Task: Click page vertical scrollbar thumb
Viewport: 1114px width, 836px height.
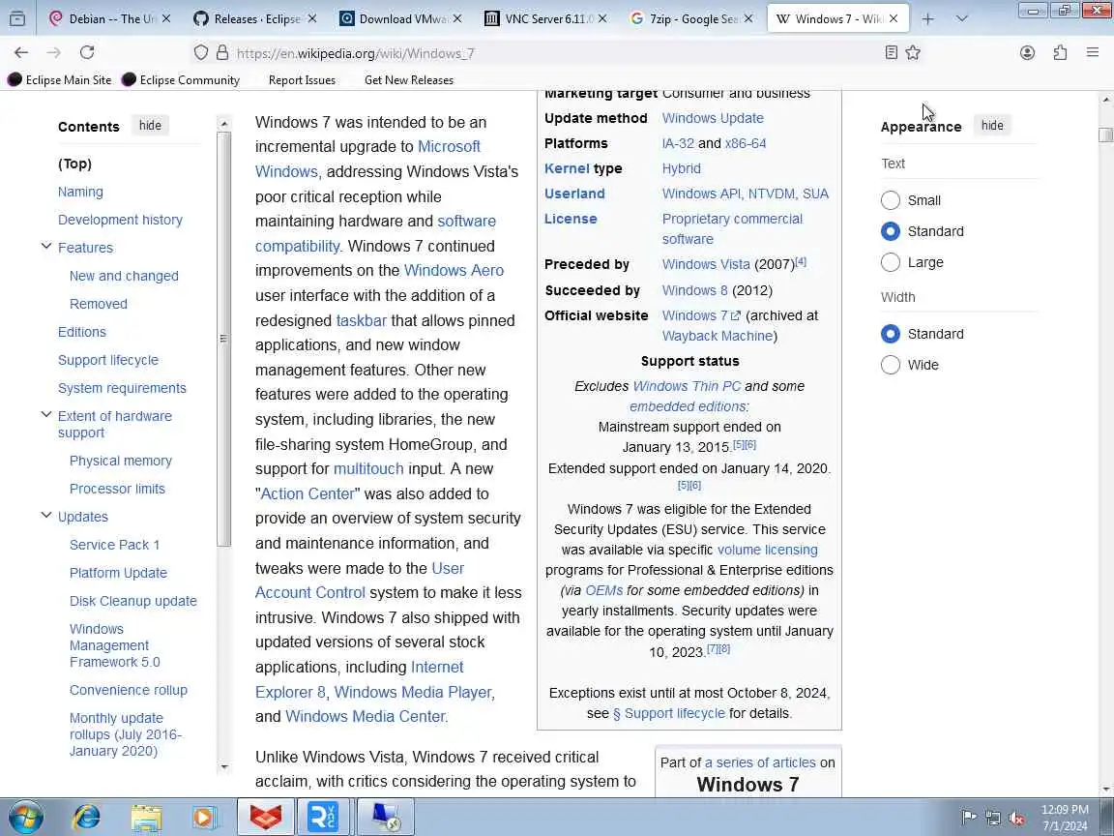Action: (1104, 135)
